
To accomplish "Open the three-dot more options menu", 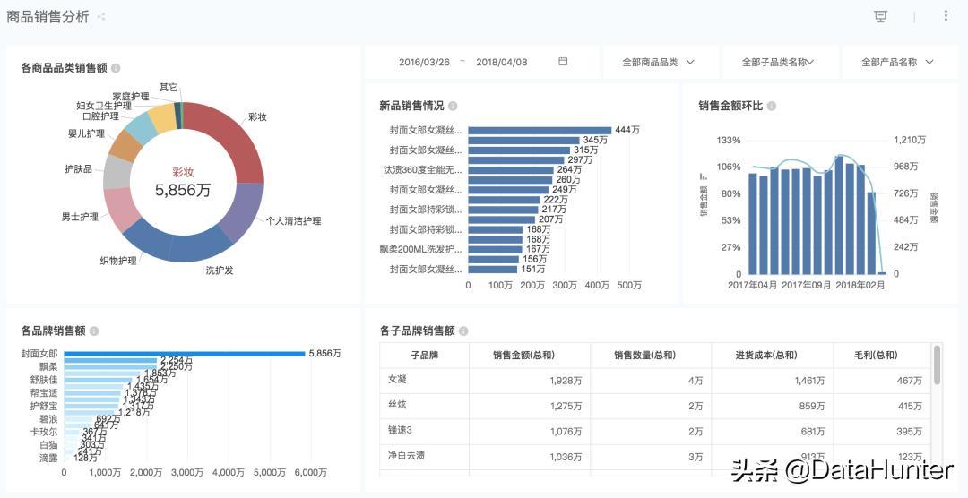I will (x=946, y=16).
